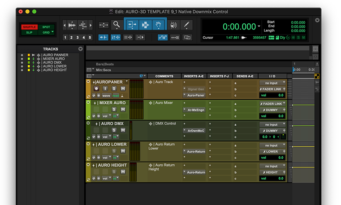Open the Auro-Paner insert plugin
This screenshot has height=205, width=341.
[196, 95]
